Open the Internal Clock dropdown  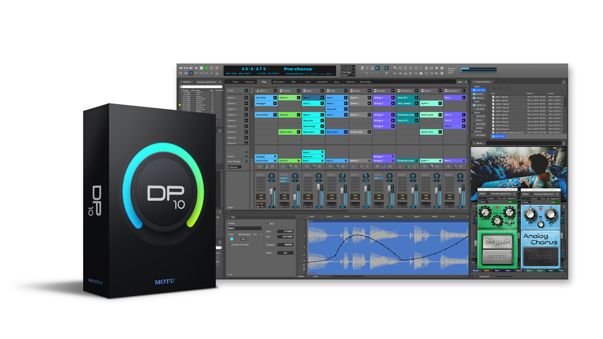click(x=348, y=66)
